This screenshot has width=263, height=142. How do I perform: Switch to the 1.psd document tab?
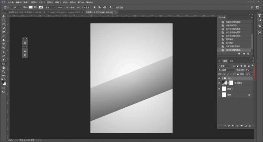[x=64, y=12]
